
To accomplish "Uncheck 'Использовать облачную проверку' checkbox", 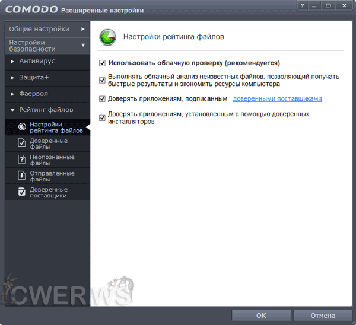I will point(103,63).
